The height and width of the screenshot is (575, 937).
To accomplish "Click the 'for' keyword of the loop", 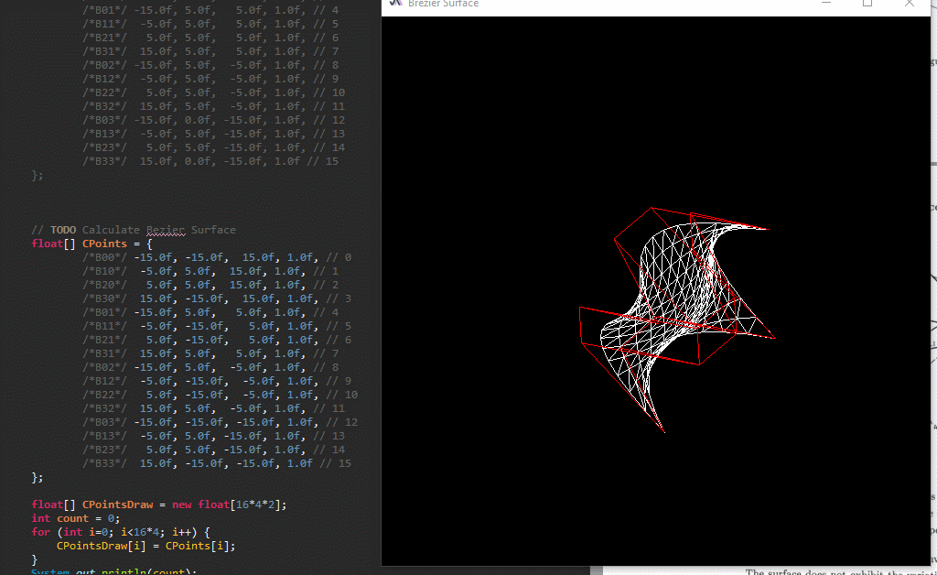I will pyautogui.click(x=40, y=532).
